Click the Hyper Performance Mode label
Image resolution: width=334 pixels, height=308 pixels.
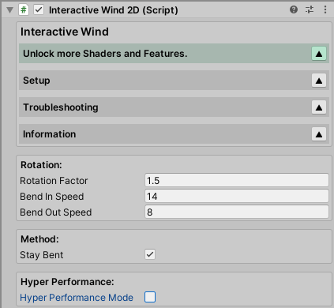point(77,298)
